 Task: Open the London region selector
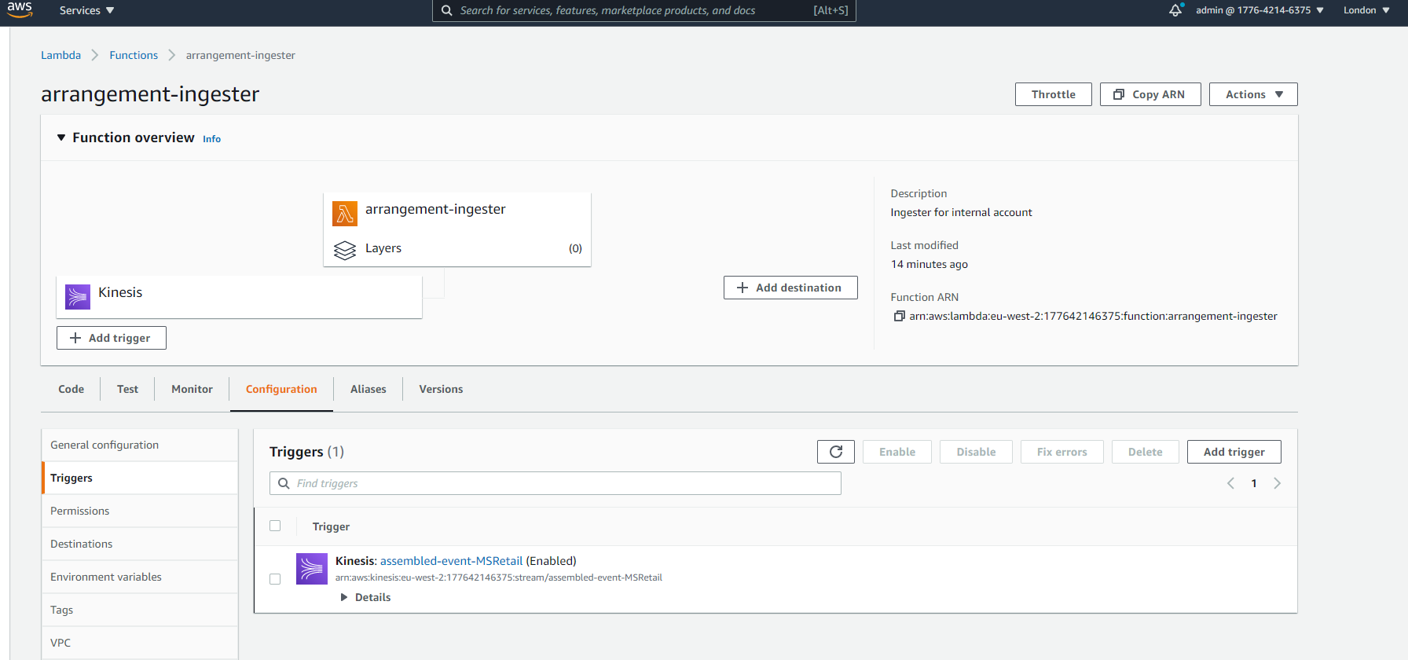coord(1366,10)
